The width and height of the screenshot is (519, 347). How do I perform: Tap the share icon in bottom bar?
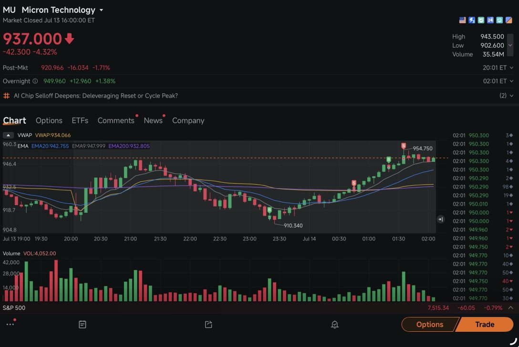tap(208, 324)
